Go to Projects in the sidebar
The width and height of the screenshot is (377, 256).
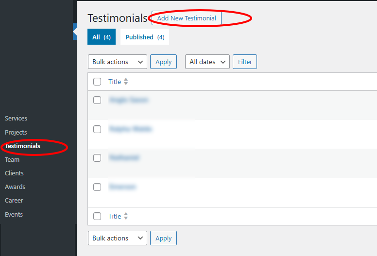16,132
